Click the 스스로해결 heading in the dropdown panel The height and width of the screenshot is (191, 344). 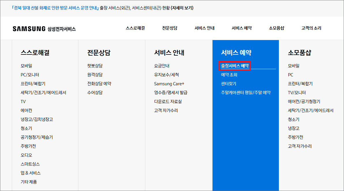(35, 53)
